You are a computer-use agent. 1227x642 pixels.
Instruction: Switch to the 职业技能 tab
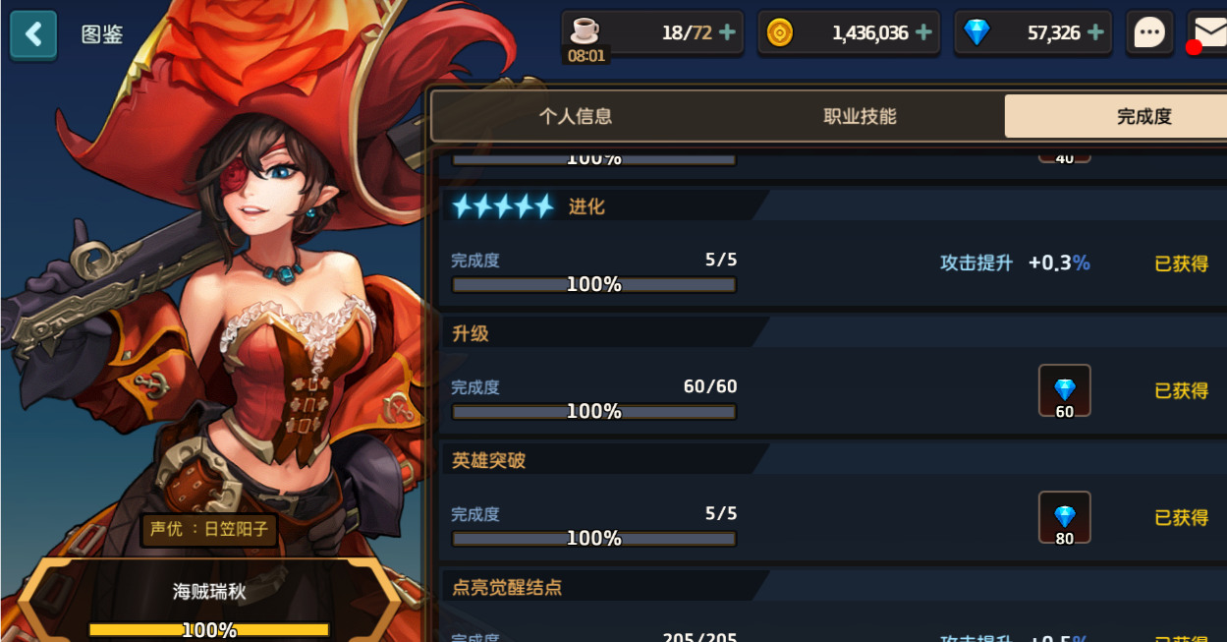[x=860, y=116]
